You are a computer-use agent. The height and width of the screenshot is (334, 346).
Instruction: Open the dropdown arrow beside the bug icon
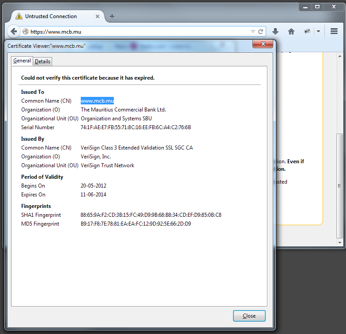point(318,31)
